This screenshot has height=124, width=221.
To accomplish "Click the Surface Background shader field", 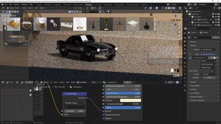I will 208,50.
